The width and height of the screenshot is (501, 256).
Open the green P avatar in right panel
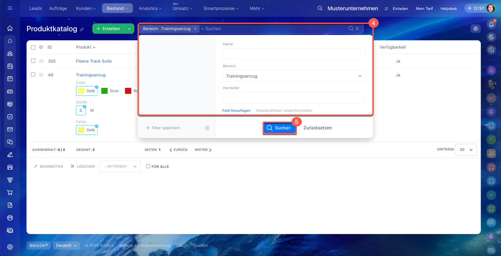[x=491, y=139]
